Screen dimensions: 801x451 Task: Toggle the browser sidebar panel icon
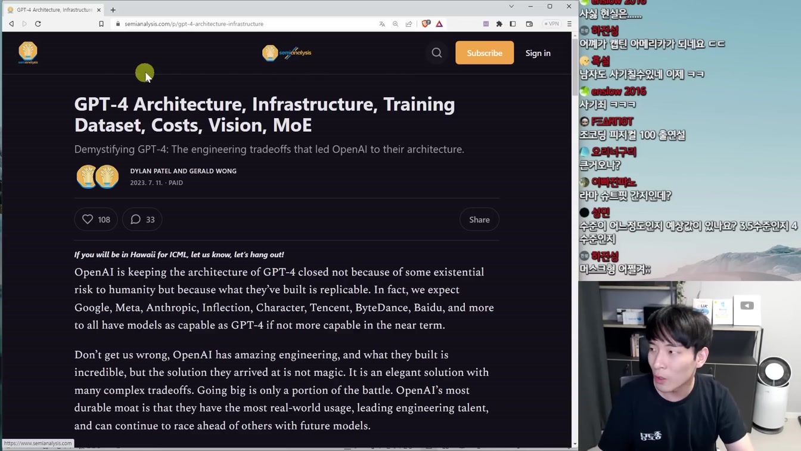513,24
